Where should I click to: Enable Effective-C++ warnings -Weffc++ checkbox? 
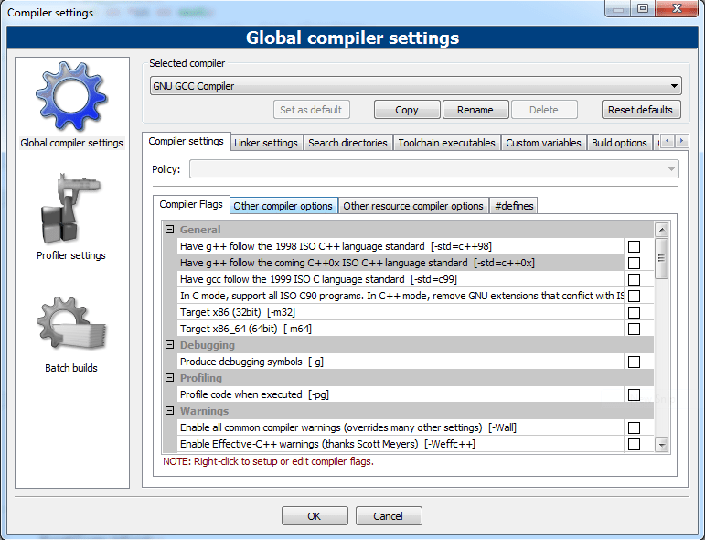tap(634, 444)
